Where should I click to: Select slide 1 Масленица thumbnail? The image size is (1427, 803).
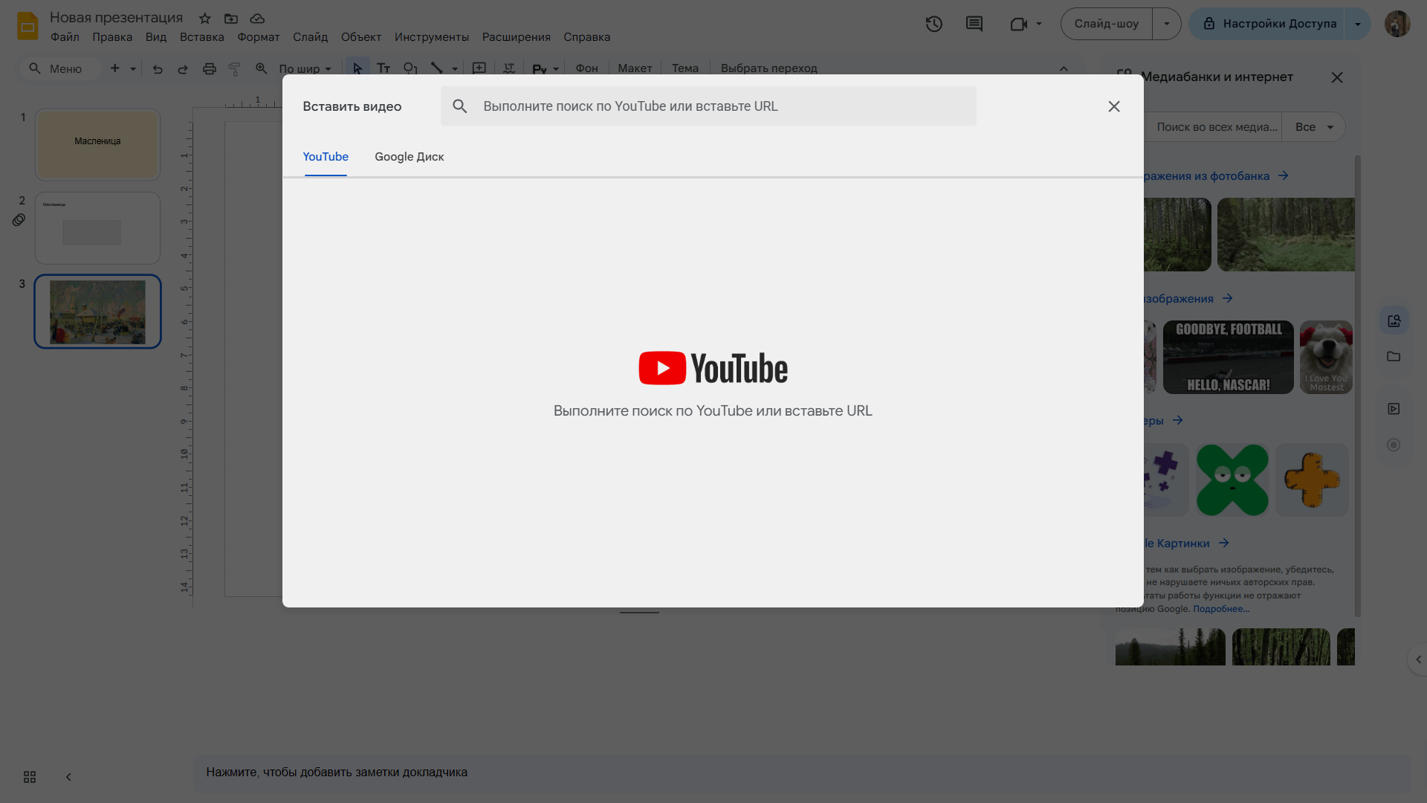click(97, 144)
